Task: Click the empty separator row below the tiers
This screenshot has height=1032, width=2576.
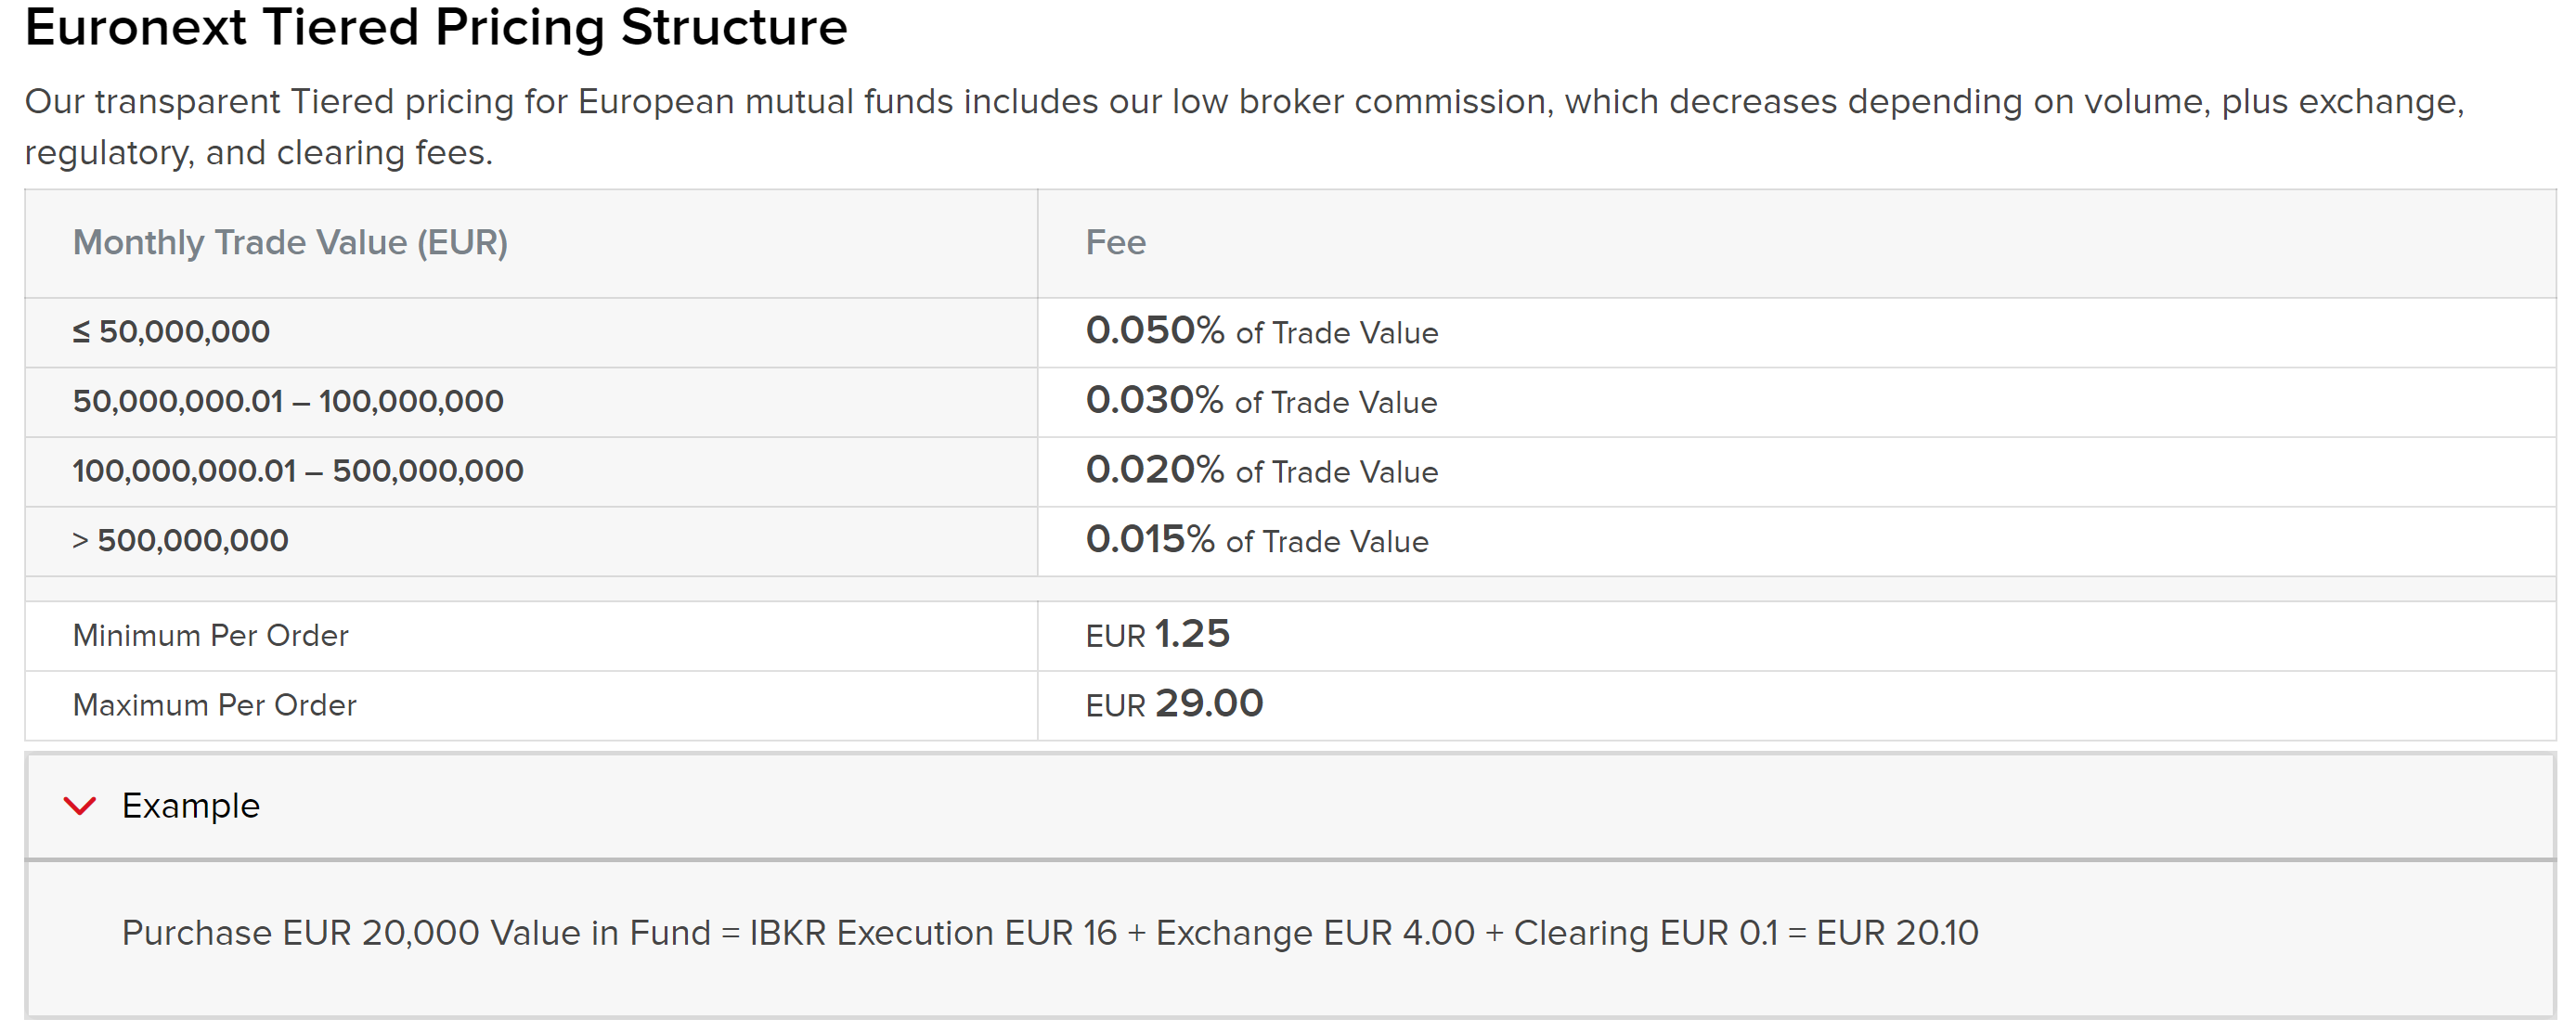Action: (x=1290, y=589)
